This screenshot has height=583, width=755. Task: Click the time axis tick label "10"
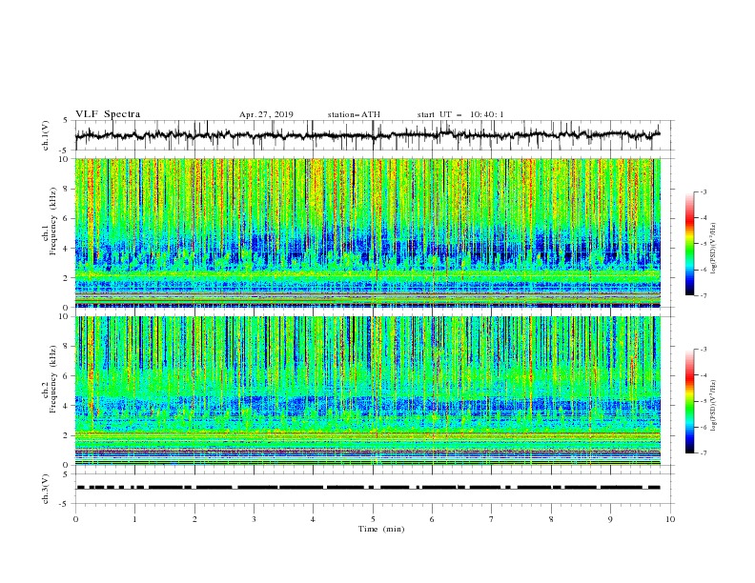[670, 519]
